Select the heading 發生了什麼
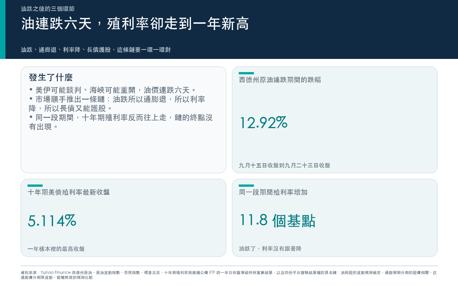The width and height of the screenshot is (458, 286). pyautogui.click(x=51, y=77)
